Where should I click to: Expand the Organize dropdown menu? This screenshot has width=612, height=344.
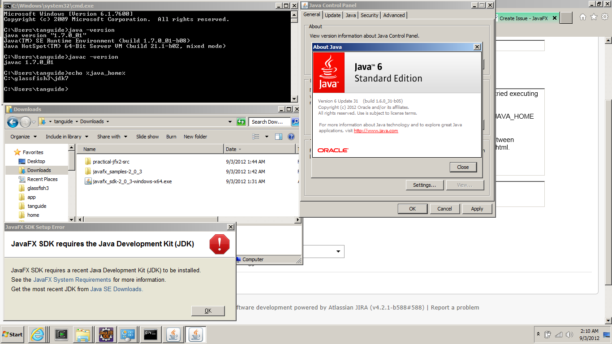[x=23, y=137]
